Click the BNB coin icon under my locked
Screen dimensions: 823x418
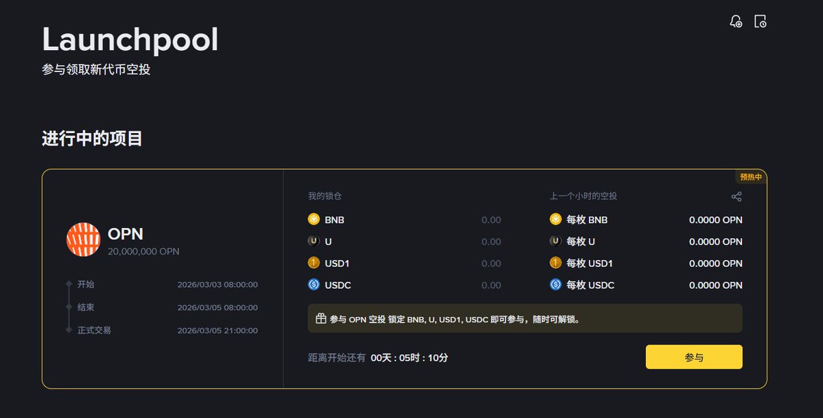pos(314,220)
